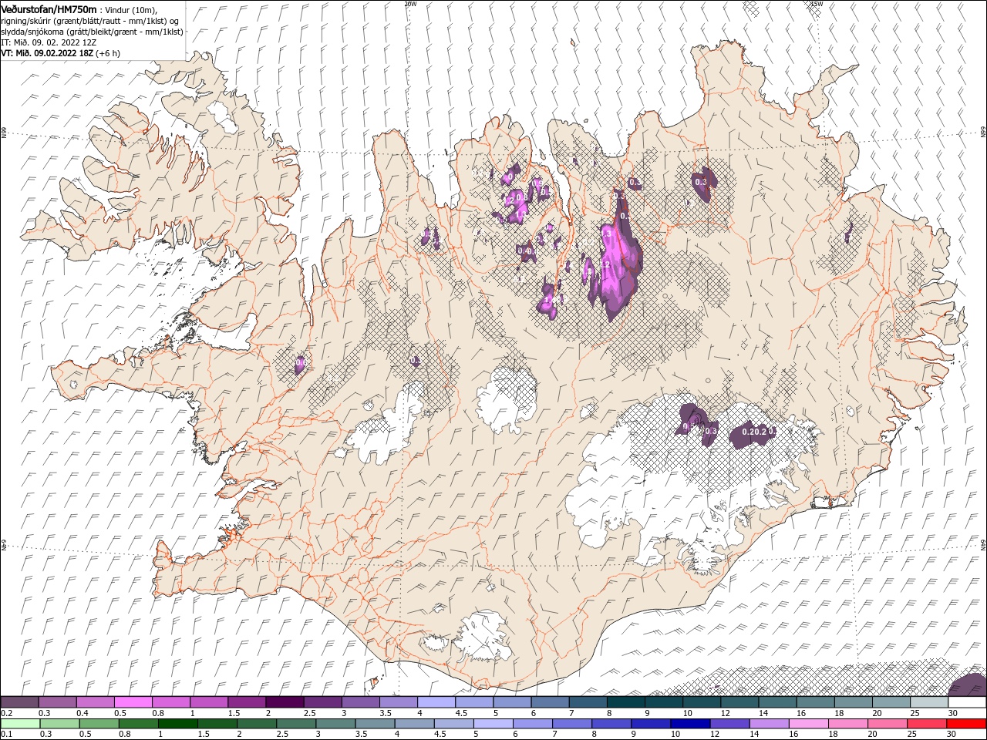Click the 15W longitude label
The image size is (987, 740).
817,4
